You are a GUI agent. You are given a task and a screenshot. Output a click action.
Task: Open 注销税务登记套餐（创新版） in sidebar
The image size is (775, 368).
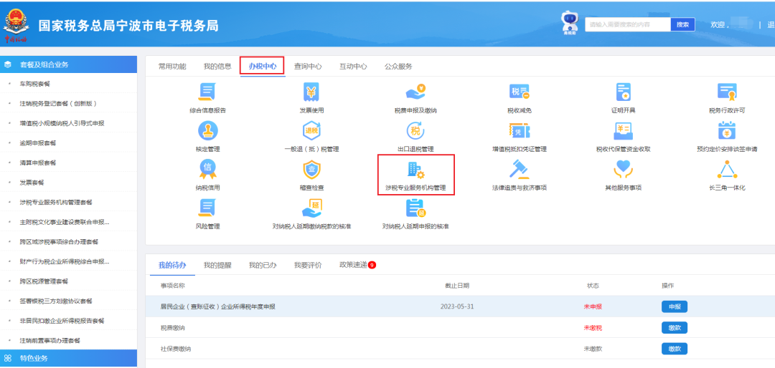(x=58, y=104)
